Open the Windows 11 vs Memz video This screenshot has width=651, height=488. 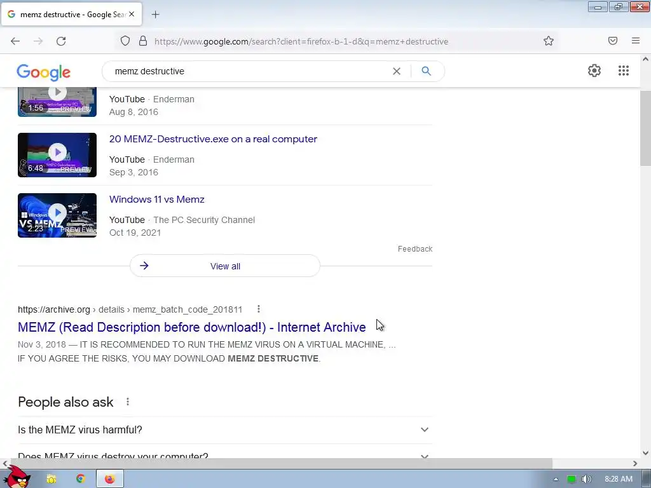157,199
